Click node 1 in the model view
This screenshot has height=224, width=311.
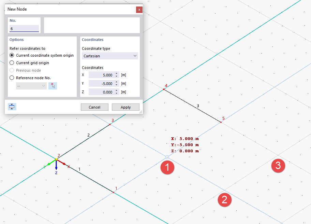click(113, 192)
